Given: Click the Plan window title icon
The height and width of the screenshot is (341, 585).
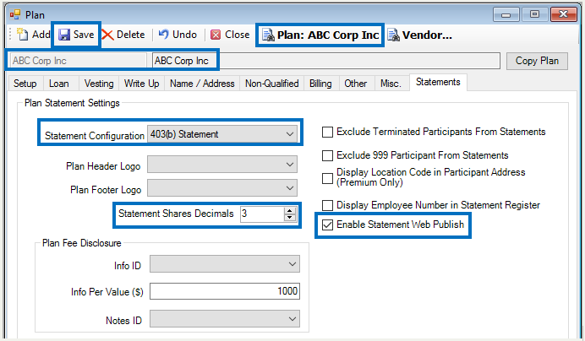Looking at the screenshot, I should (x=15, y=15).
